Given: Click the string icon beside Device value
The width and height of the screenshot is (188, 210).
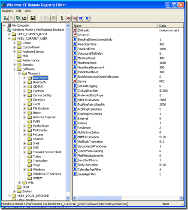Looking at the screenshot, I should (x=75, y=81).
